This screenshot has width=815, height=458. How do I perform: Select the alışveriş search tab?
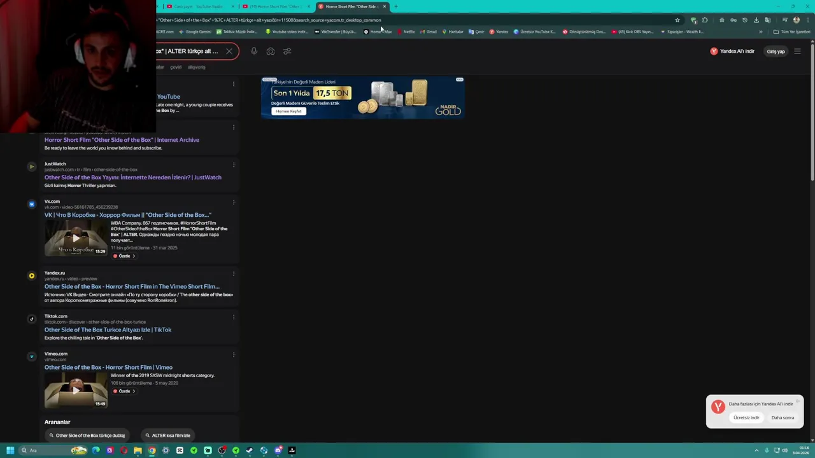tap(196, 67)
